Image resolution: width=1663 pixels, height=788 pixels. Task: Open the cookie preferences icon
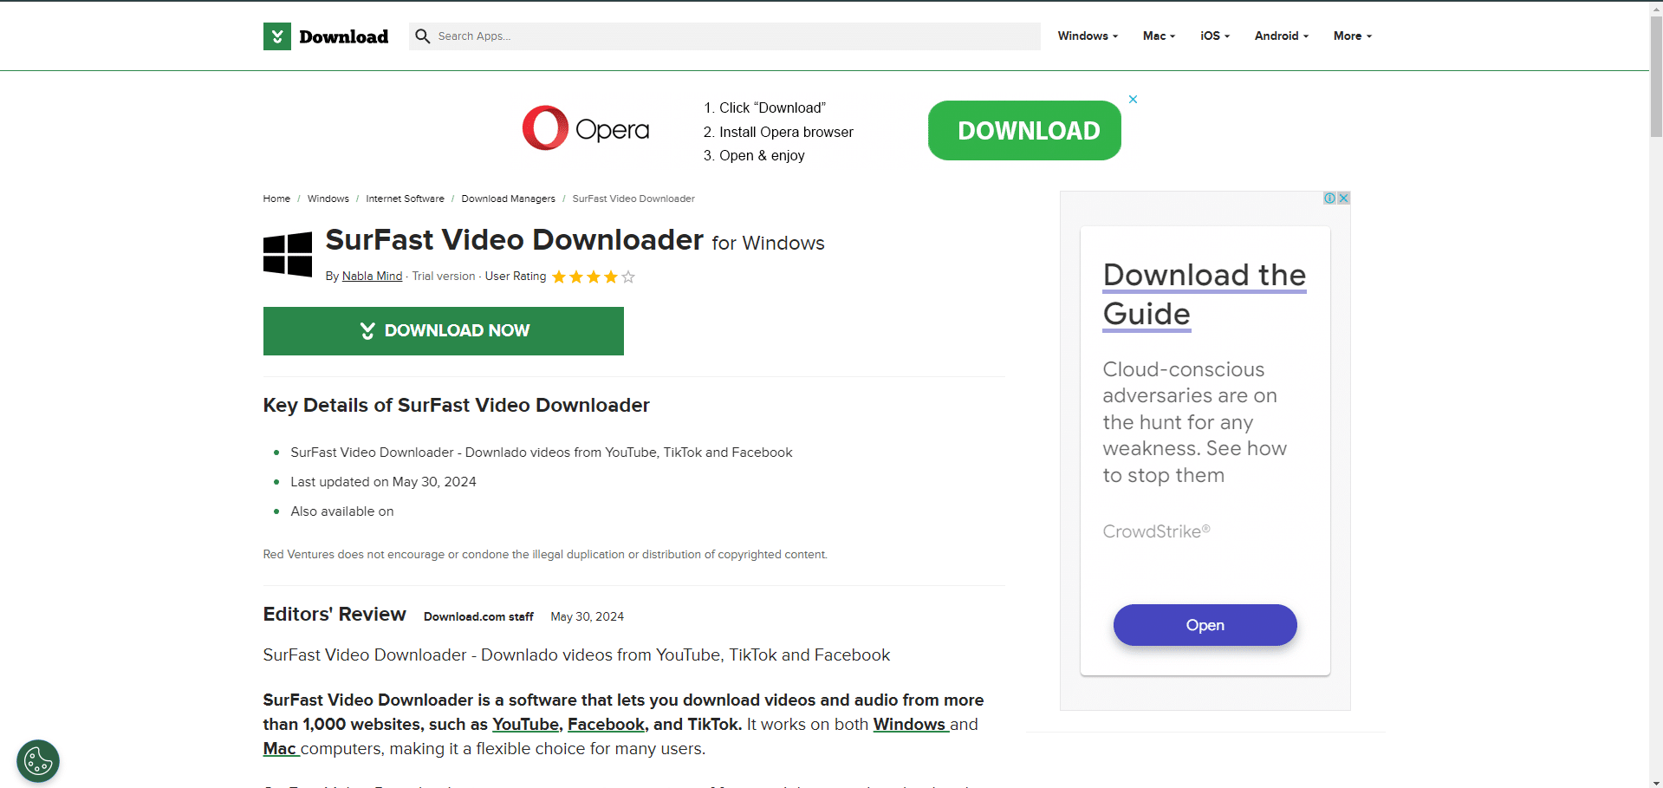click(x=37, y=760)
